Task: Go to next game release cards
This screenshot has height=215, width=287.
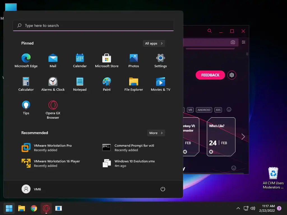Action: tap(243, 137)
